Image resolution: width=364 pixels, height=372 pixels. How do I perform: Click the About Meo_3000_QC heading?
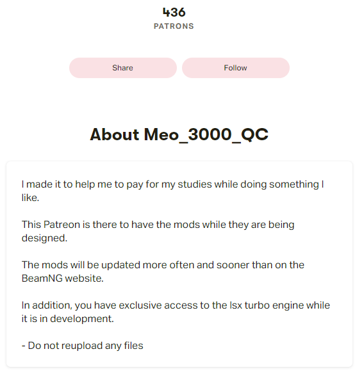(x=179, y=134)
